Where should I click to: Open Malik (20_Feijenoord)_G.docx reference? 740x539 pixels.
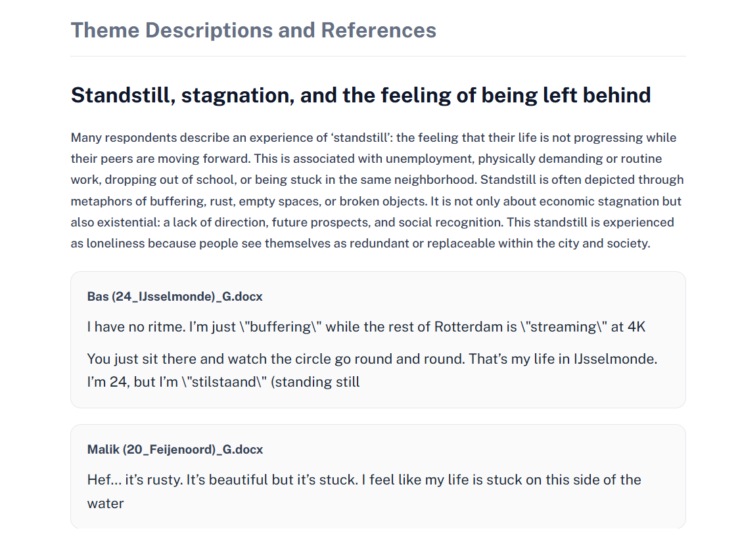tap(175, 450)
